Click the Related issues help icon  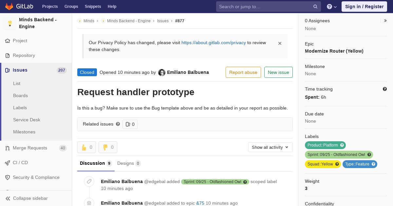click(x=118, y=124)
